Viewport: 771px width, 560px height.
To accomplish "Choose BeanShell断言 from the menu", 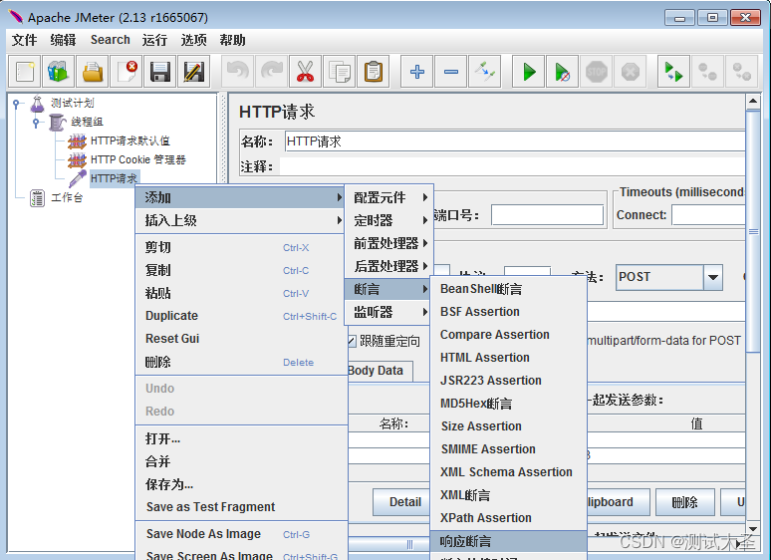I will coord(508,289).
